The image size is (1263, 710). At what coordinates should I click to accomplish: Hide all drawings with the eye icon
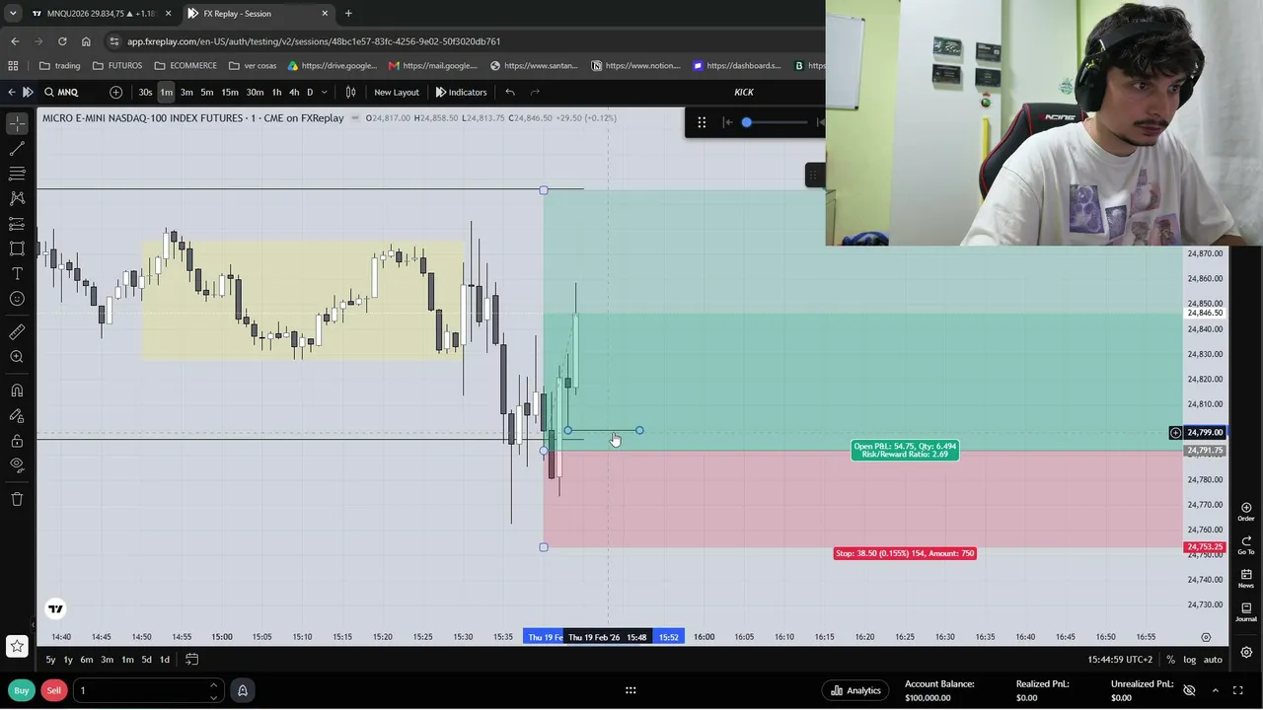pyautogui.click(x=17, y=464)
